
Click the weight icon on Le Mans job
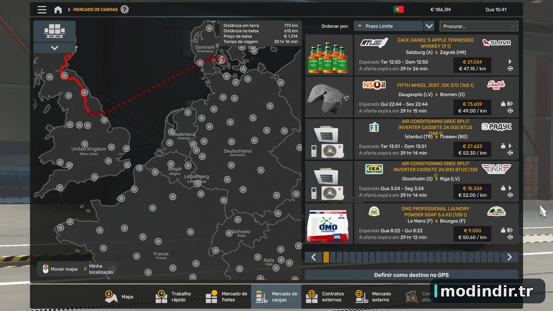pos(503,230)
